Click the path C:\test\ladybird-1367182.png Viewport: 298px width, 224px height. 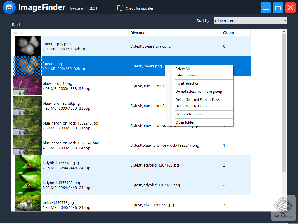155,185
